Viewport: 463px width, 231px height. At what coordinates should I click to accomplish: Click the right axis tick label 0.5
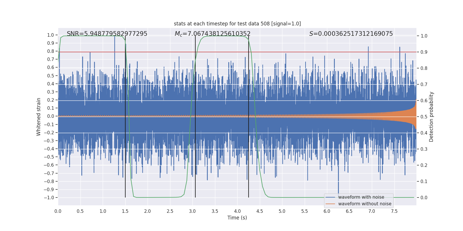click(424, 117)
